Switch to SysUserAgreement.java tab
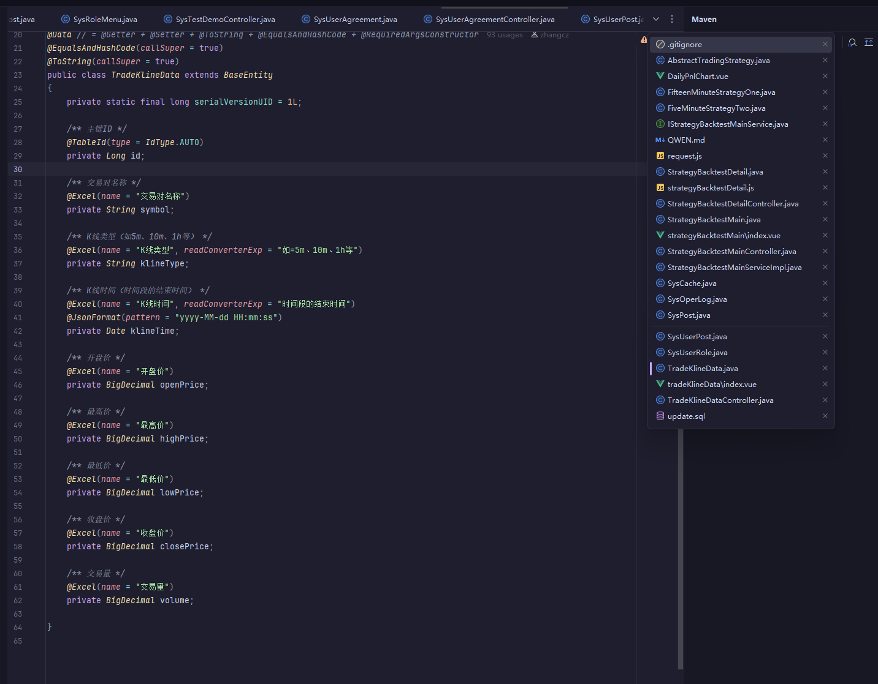 click(x=349, y=20)
